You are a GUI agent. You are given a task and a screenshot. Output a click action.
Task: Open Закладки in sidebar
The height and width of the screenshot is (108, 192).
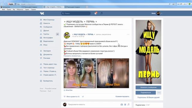pos(47,51)
